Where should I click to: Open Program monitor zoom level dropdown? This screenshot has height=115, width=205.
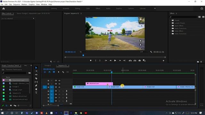coord(83,52)
